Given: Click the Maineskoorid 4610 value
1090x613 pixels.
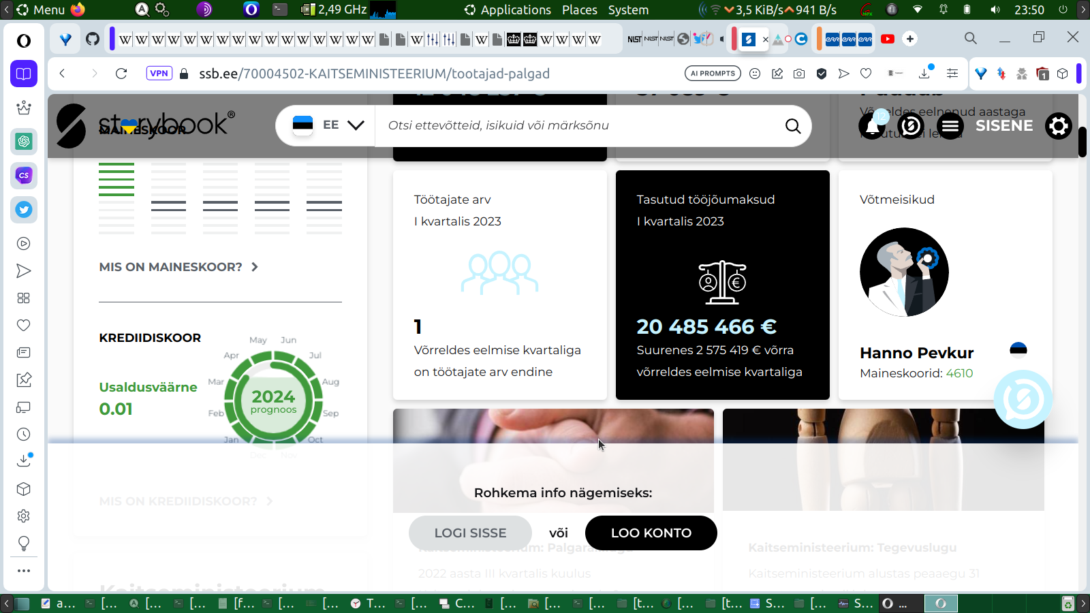Looking at the screenshot, I should 959,373.
